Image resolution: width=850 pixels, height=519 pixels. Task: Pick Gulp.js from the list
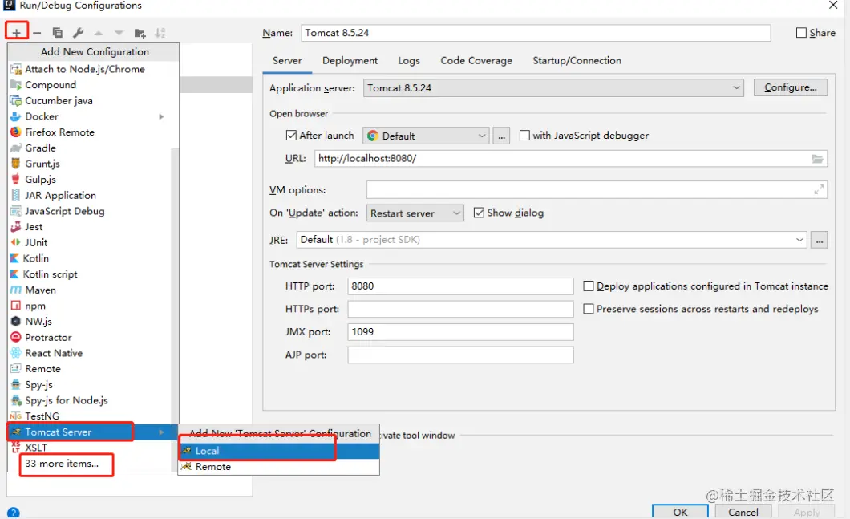[x=90, y=179]
